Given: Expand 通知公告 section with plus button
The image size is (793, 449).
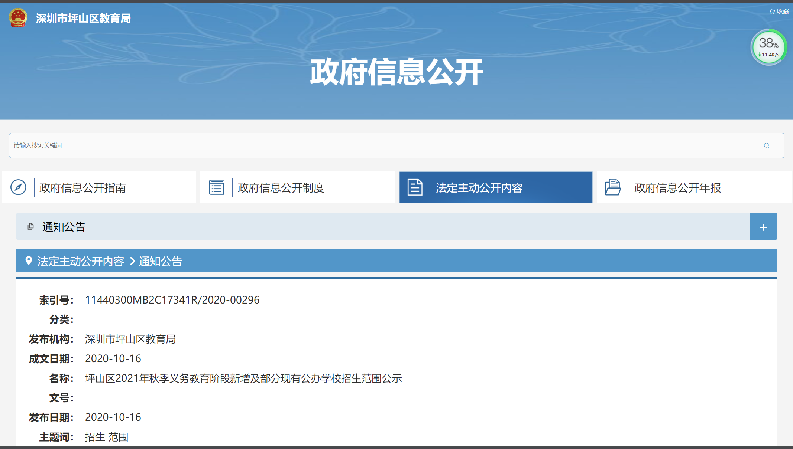Looking at the screenshot, I should [763, 227].
